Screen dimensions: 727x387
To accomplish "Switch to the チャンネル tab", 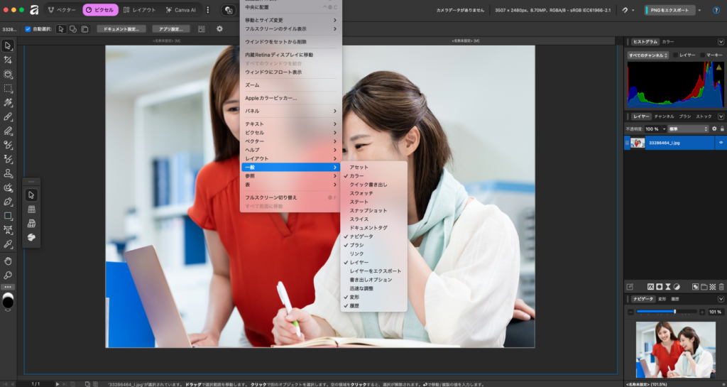I will point(664,116).
